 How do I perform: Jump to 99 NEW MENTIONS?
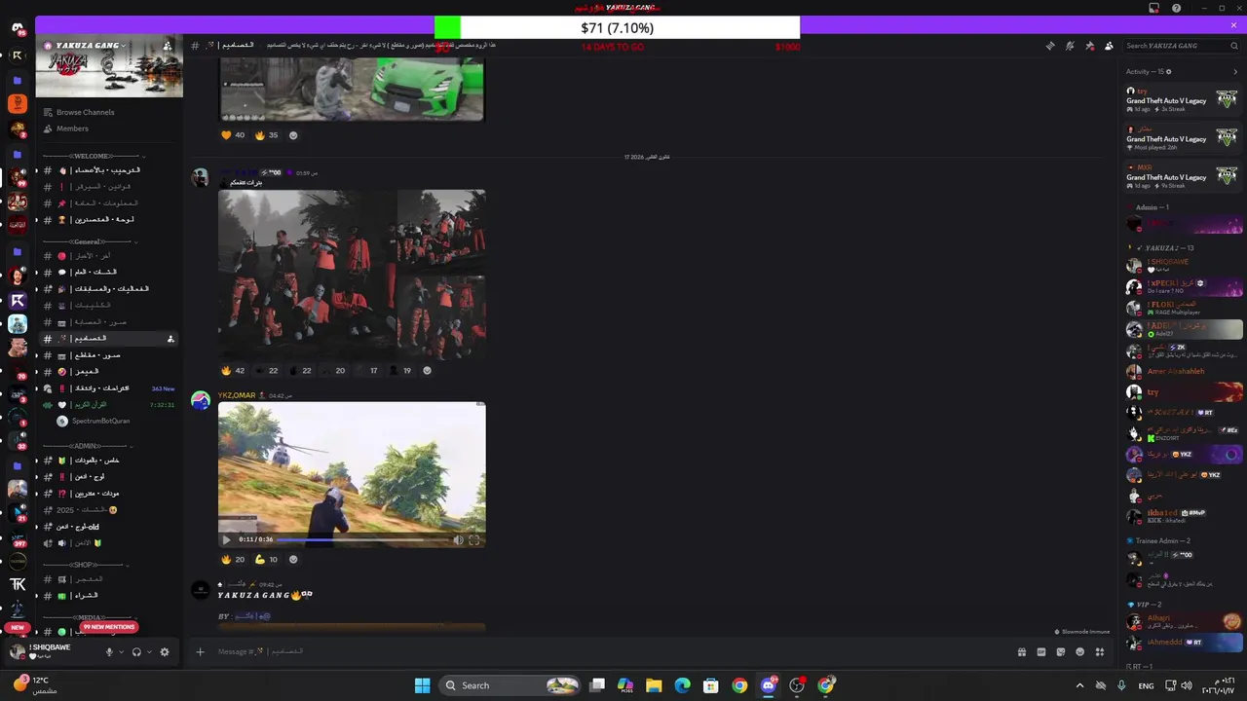(x=109, y=627)
